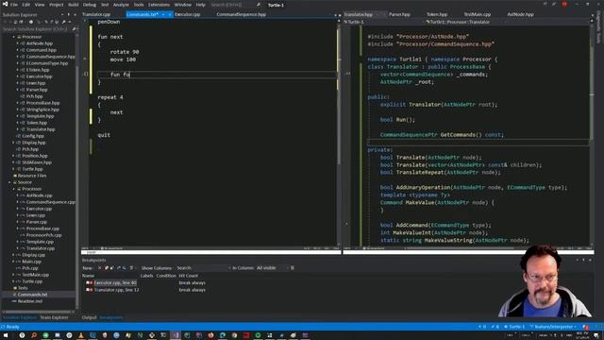Viewport: 604px width, 340px height.
Task: Click the feature/interpreter branch in status bar
Action: tap(554, 327)
